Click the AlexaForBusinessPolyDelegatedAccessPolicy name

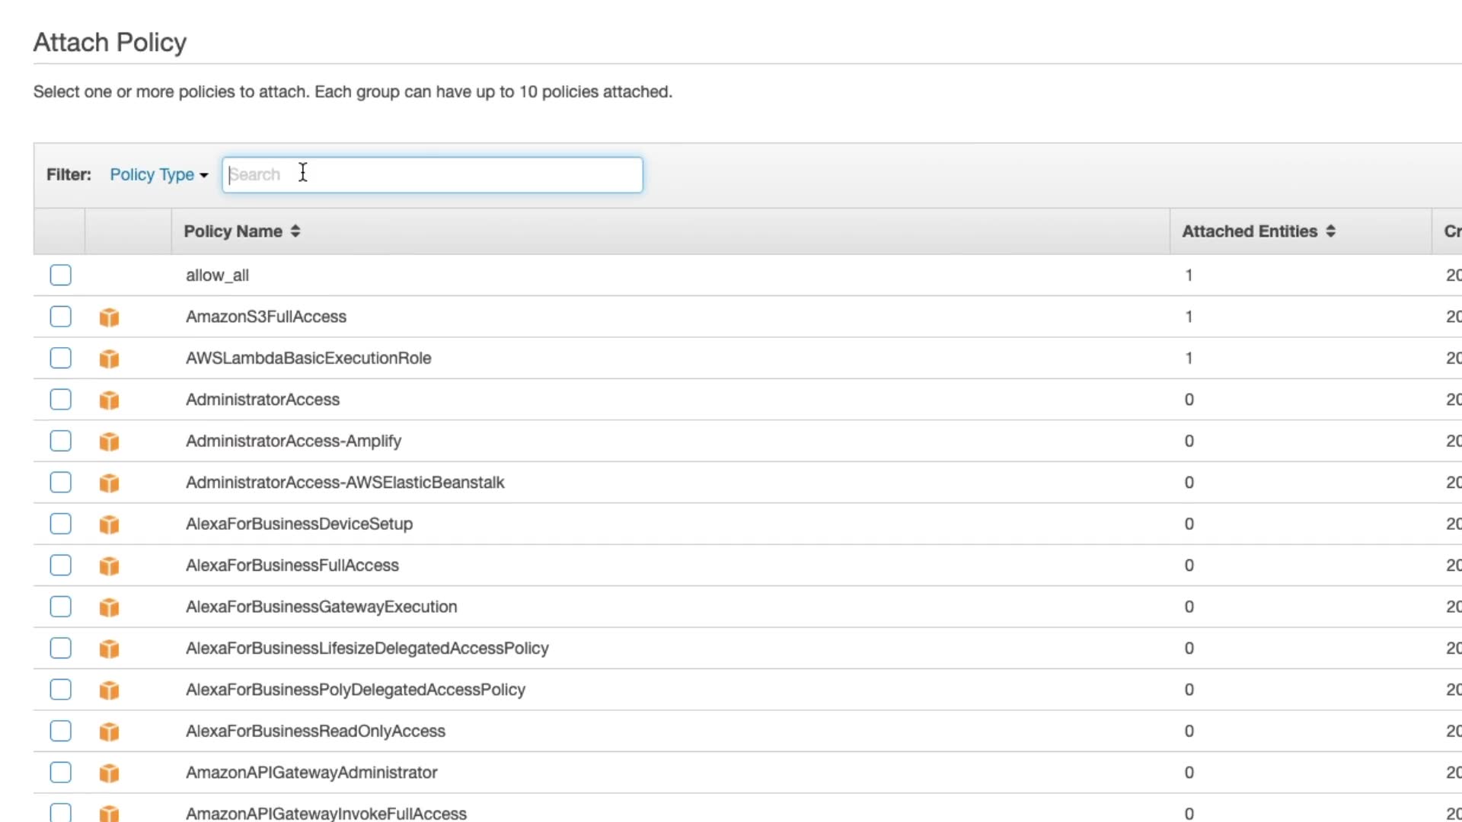pos(356,690)
